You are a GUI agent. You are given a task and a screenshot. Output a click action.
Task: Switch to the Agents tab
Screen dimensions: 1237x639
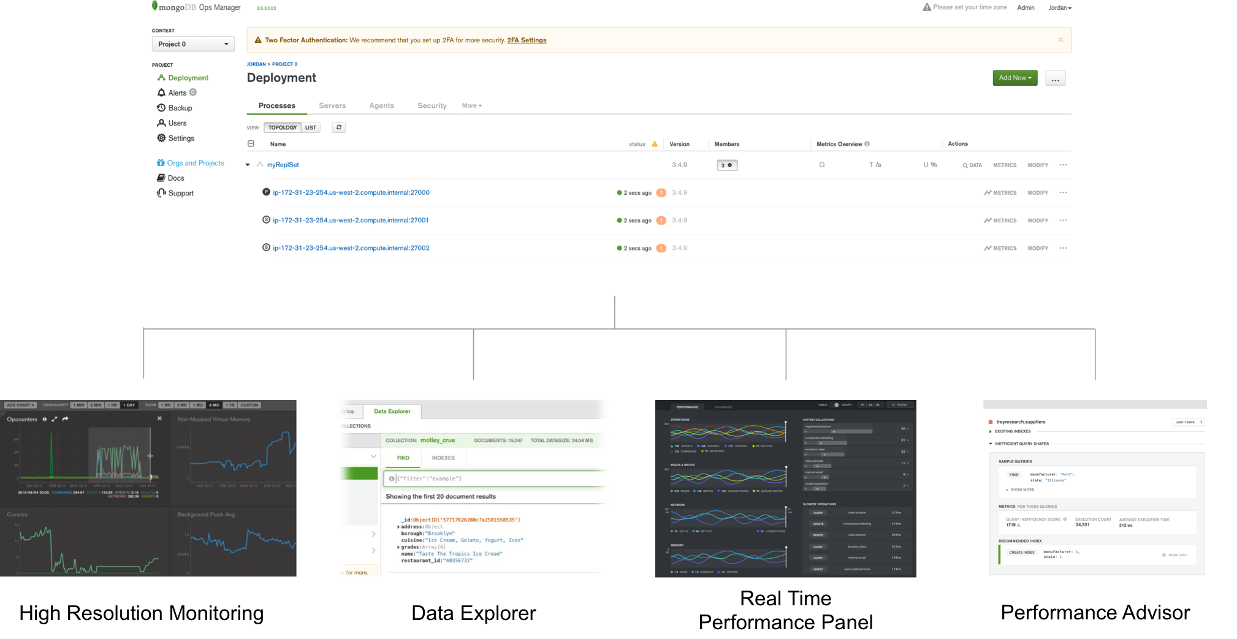click(381, 105)
